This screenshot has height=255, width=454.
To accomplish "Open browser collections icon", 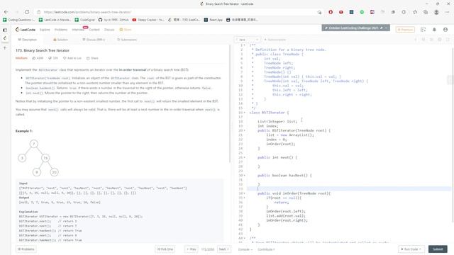I will (x=426, y=12).
